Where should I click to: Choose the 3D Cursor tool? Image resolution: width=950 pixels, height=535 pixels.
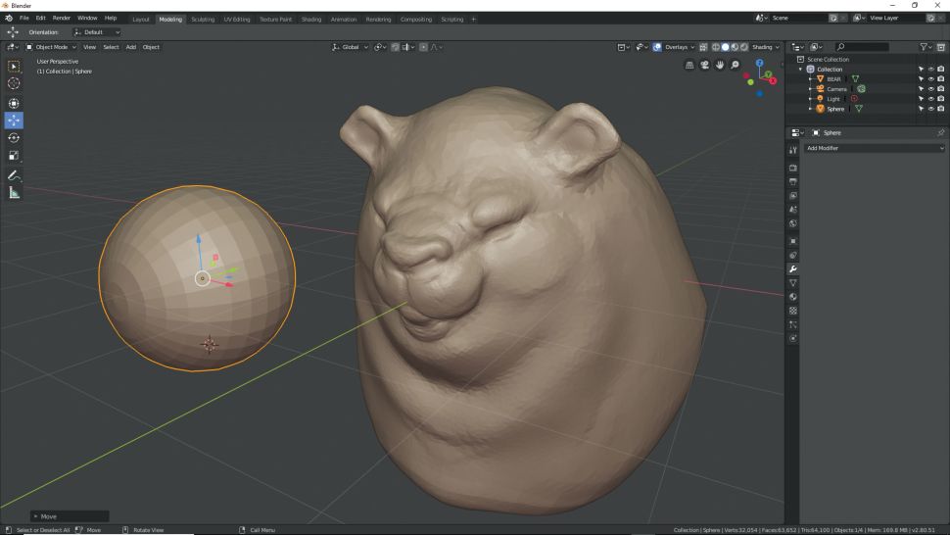coord(14,84)
